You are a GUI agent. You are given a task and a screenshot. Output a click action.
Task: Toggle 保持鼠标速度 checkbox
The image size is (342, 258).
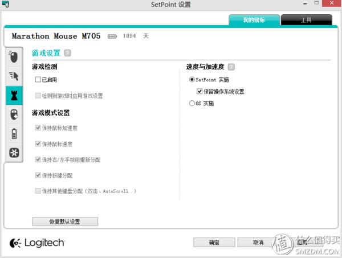(x=38, y=144)
